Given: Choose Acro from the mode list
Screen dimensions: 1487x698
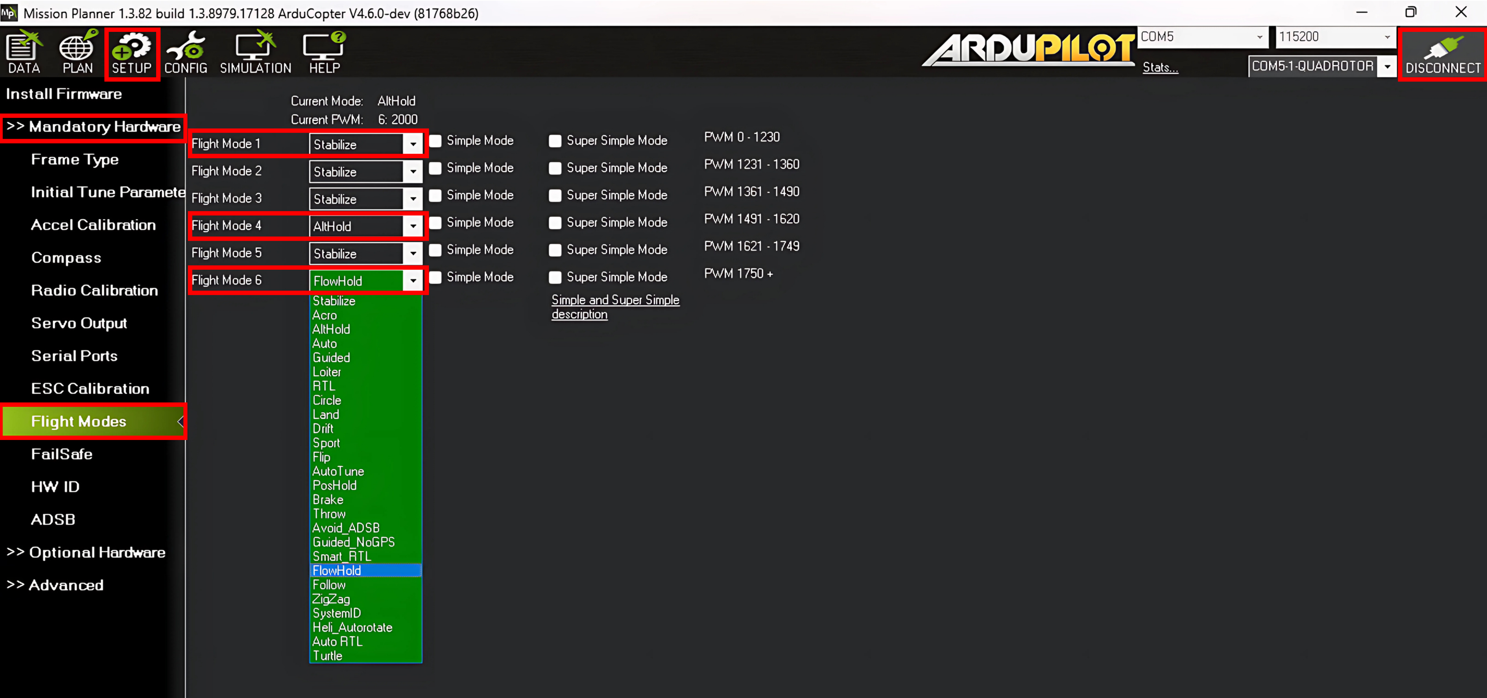Looking at the screenshot, I should [365, 316].
